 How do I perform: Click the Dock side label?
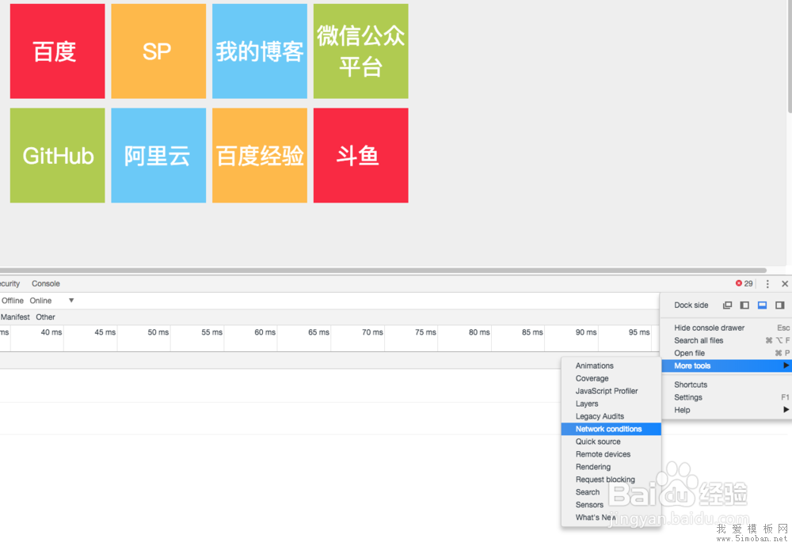[691, 305]
